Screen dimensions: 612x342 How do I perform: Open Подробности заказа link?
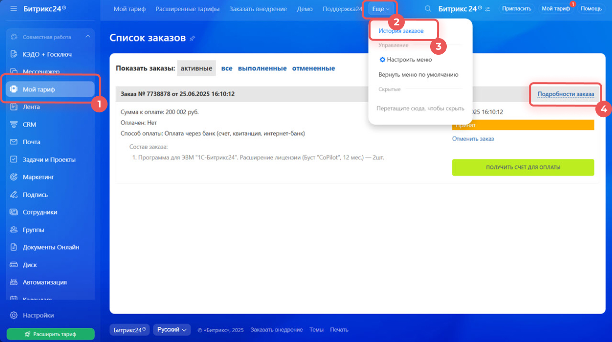tap(566, 94)
